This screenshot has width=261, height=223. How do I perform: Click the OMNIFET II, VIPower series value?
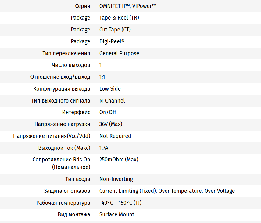point(128,6)
